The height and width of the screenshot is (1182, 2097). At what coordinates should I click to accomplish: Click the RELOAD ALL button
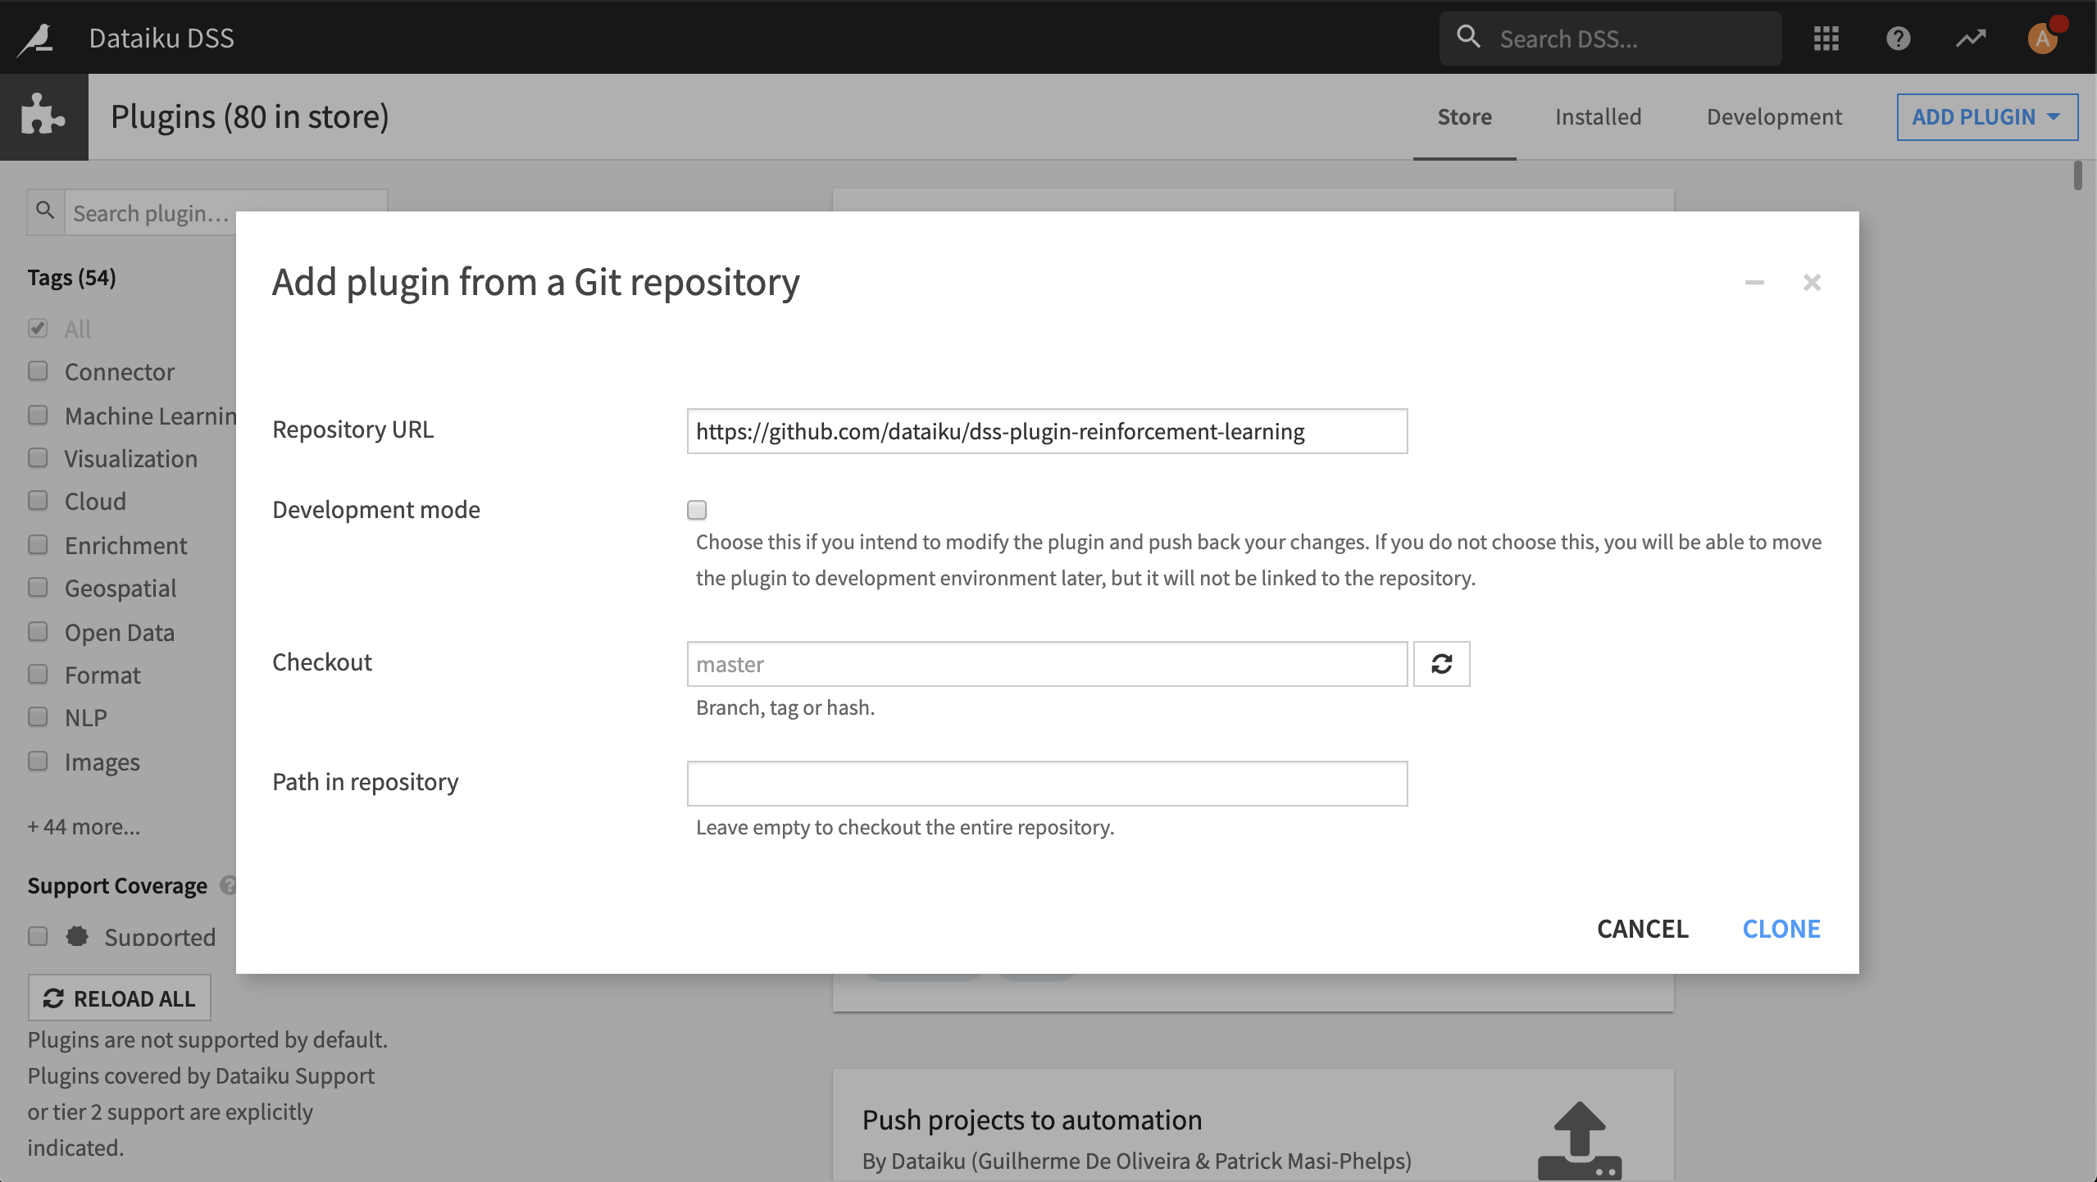click(x=120, y=998)
